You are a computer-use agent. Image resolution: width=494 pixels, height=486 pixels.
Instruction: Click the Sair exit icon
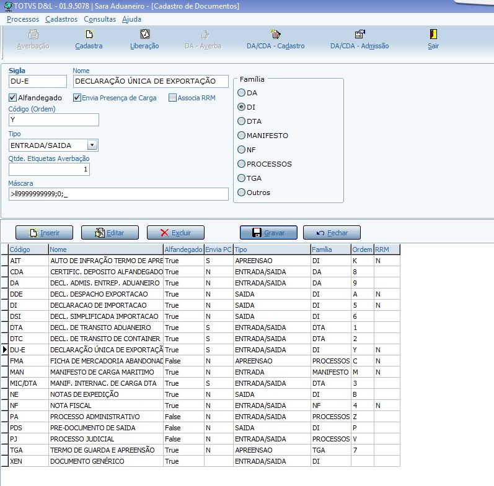[433, 34]
